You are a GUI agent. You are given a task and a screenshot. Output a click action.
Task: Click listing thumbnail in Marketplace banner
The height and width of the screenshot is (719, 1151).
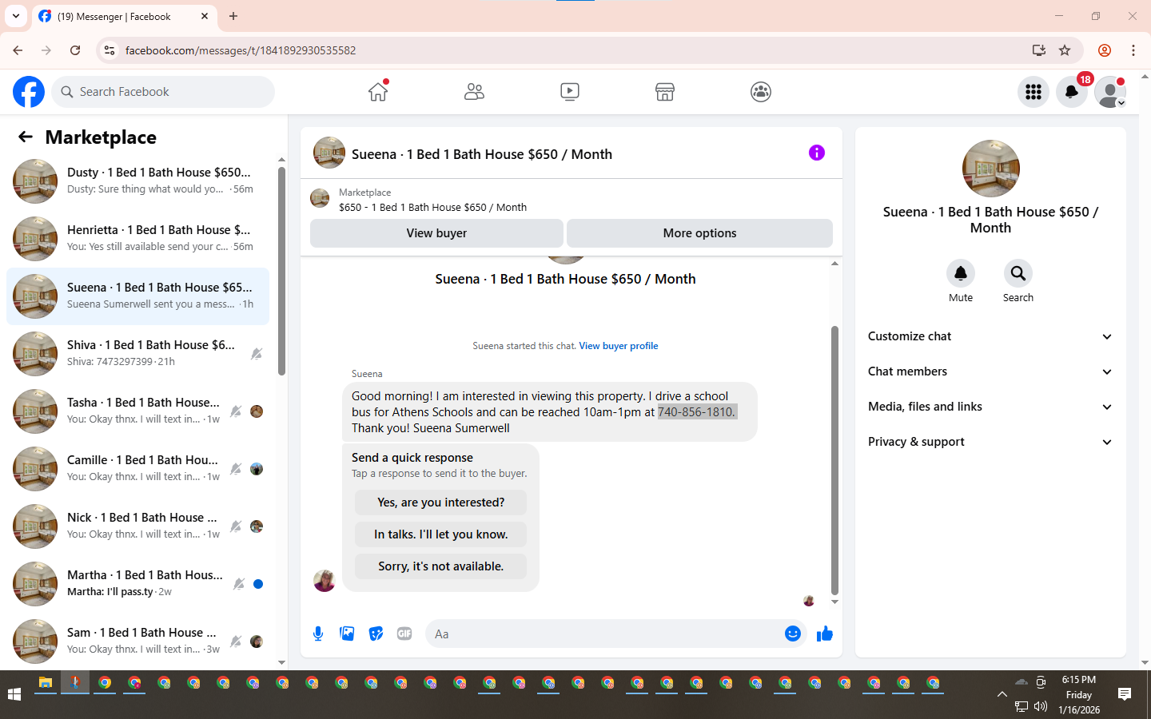click(320, 198)
